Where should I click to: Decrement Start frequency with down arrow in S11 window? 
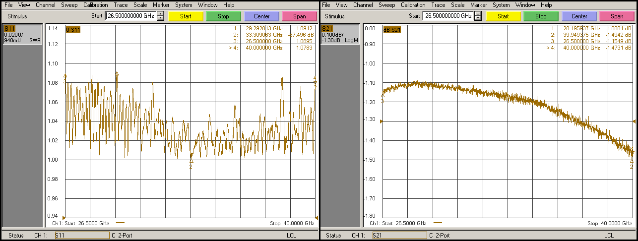[160, 18]
